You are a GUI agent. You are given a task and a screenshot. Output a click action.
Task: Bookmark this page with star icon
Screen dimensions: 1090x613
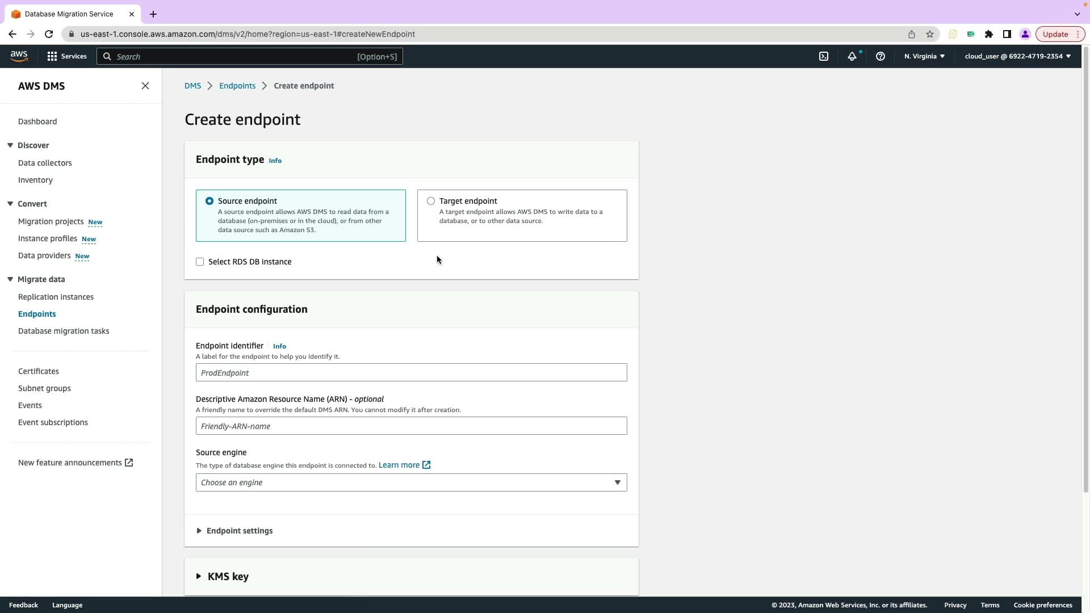pyautogui.click(x=930, y=34)
